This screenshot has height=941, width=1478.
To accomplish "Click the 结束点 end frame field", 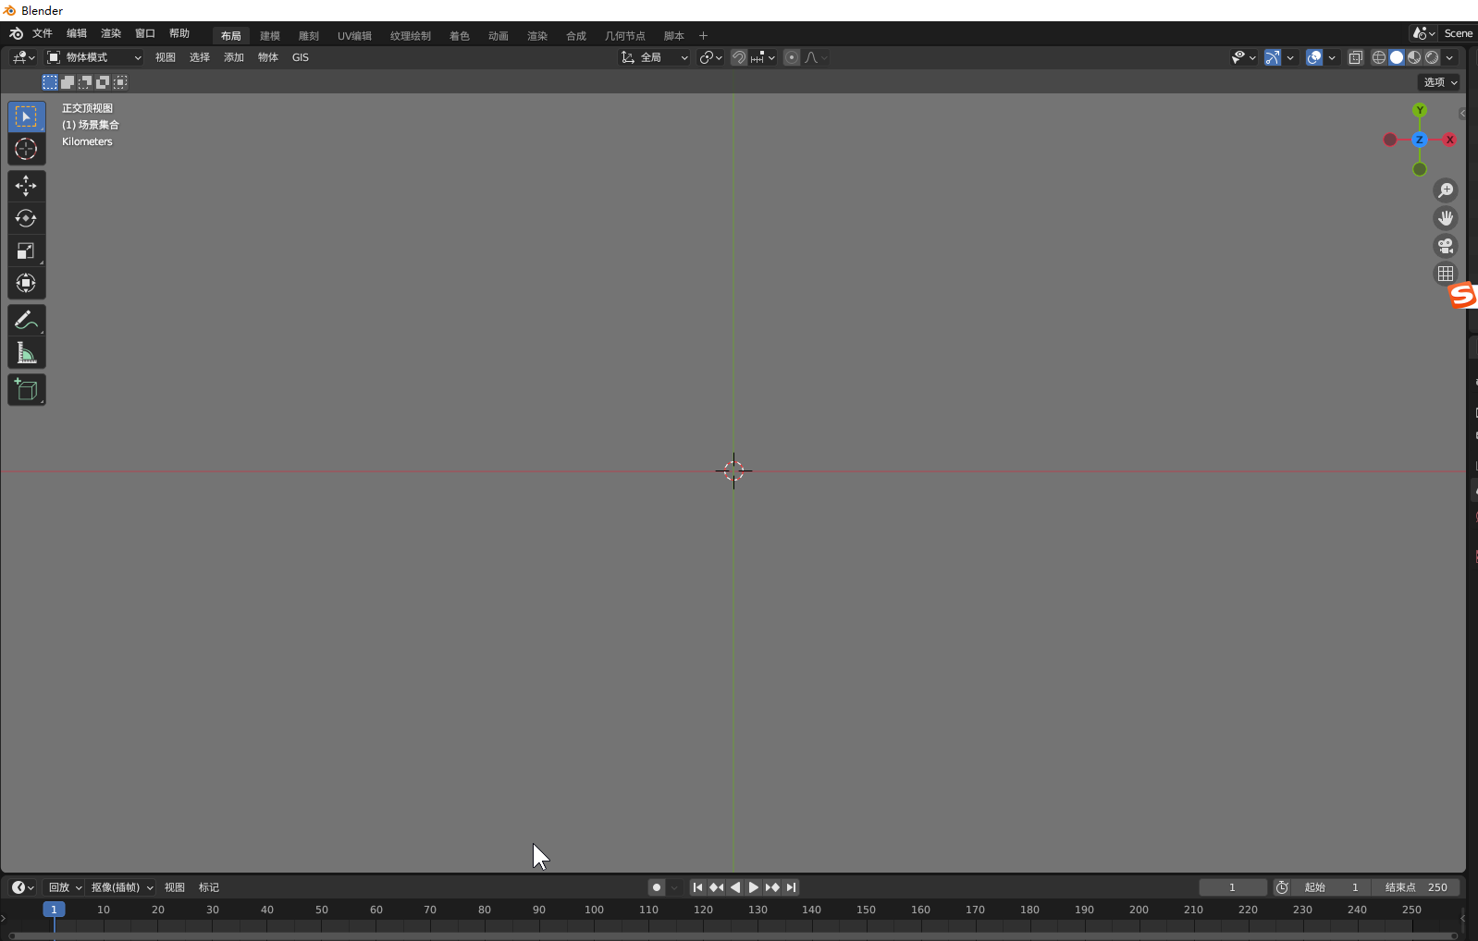I will coord(1416,887).
